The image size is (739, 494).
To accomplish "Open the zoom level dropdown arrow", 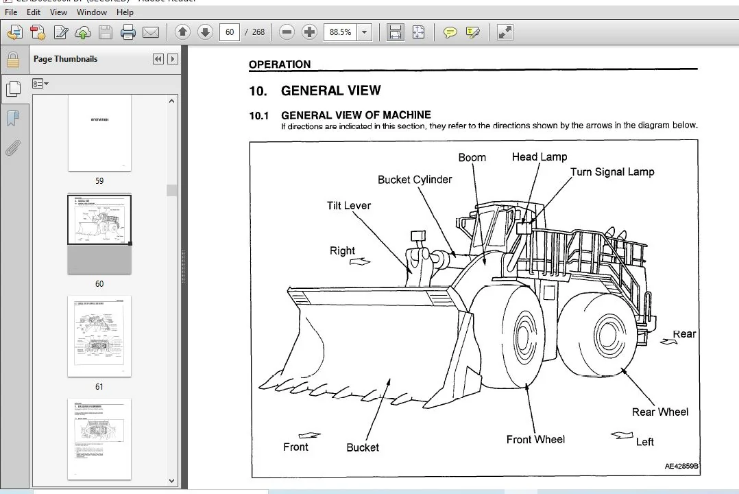I will point(364,32).
